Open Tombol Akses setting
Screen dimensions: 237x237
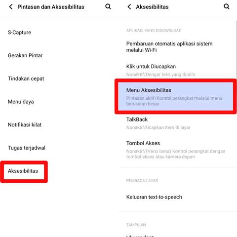(x=177, y=150)
